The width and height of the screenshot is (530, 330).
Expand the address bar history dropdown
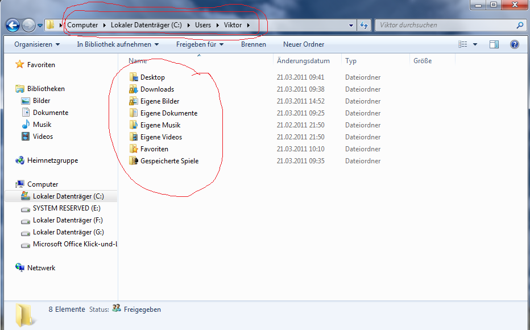[x=351, y=26]
